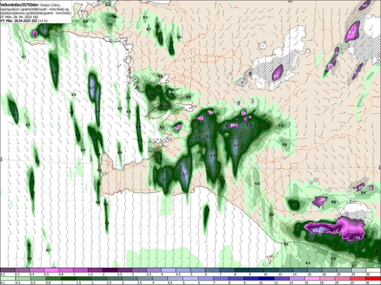The width and height of the screenshot is (381, 285).
Task: Click the 4.7 precipitation value
Action: (x=236, y=145)
